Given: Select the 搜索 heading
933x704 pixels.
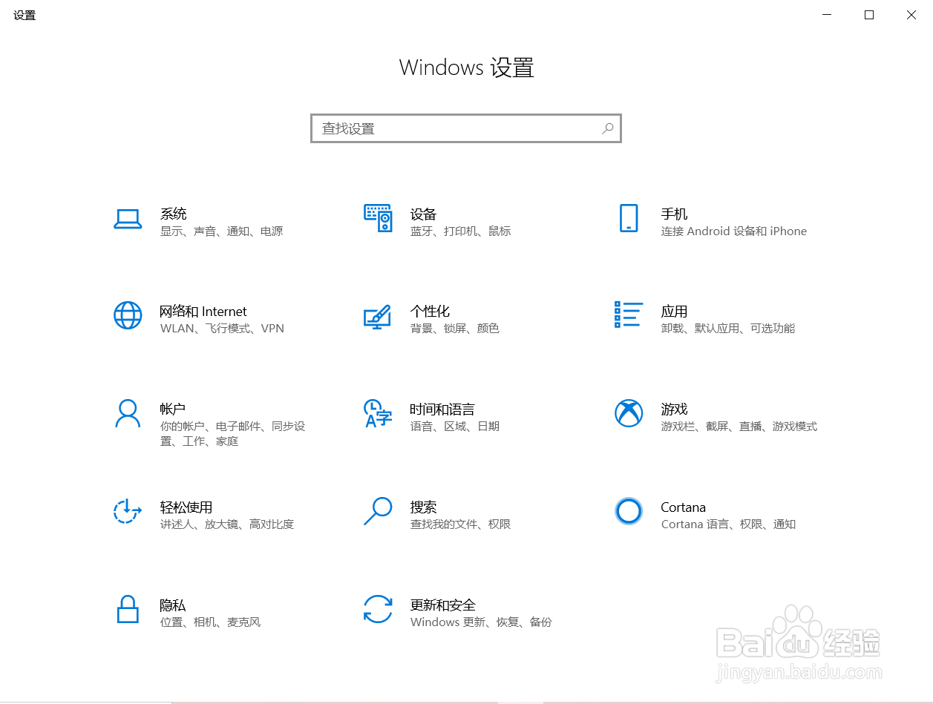Looking at the screenshot, I should pos(423,507).
